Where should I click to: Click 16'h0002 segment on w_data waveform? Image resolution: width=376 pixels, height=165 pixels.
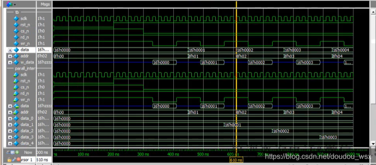(x=260, y=63)
